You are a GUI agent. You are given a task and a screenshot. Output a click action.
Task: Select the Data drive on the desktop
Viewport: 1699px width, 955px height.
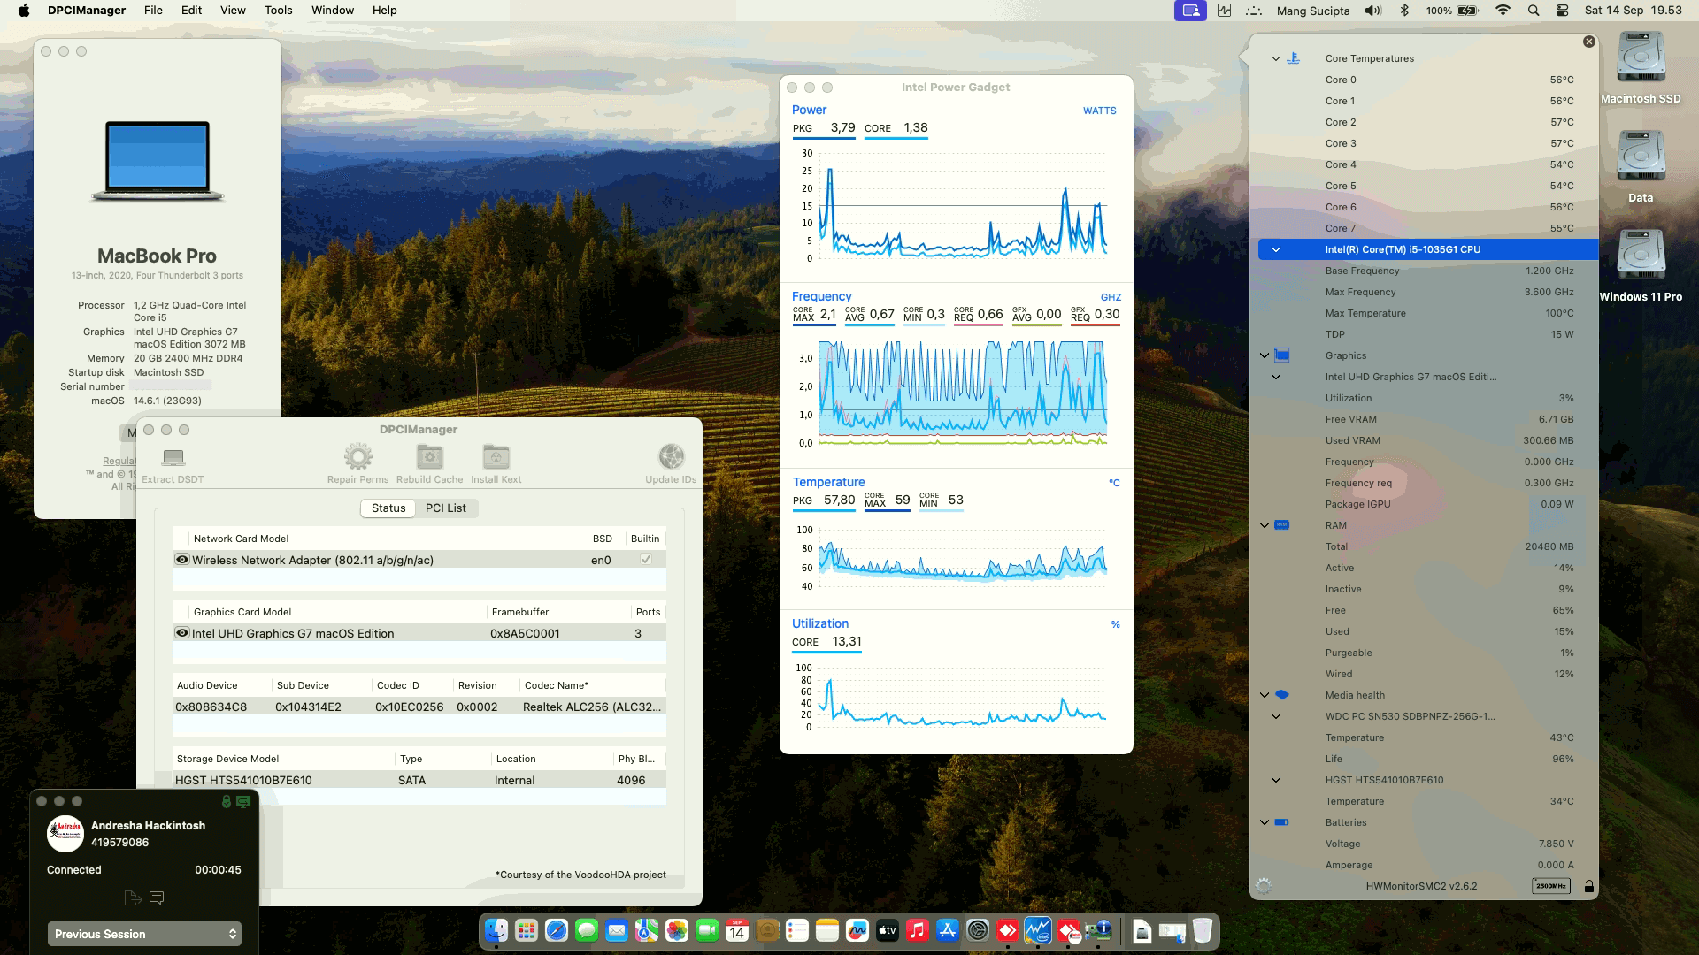pyautogui.click(x=1641, y=167)
